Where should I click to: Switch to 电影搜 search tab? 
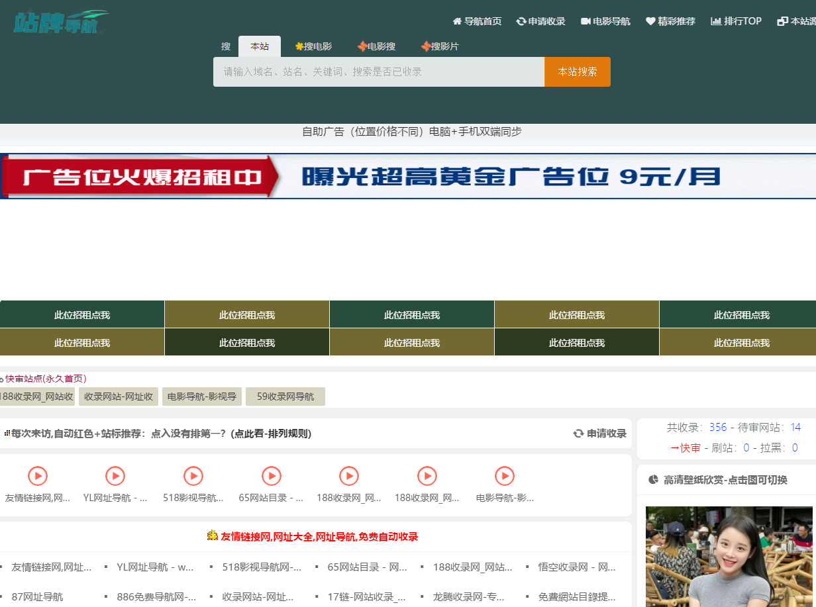(x=377, y=46)
